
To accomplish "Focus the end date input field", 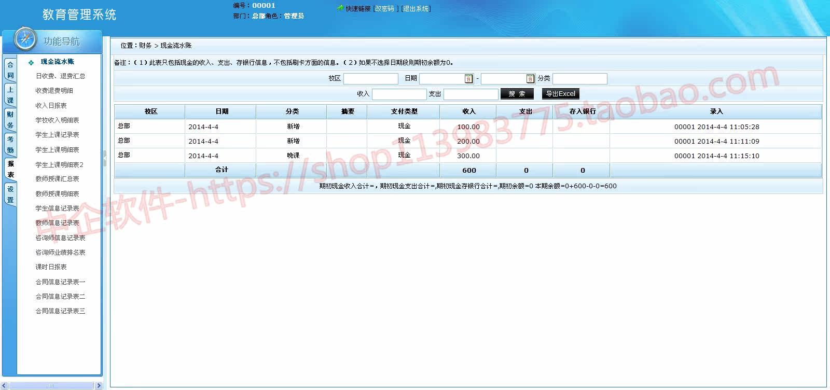I will point(503,79).
